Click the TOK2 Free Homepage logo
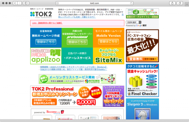 [41, 15]
